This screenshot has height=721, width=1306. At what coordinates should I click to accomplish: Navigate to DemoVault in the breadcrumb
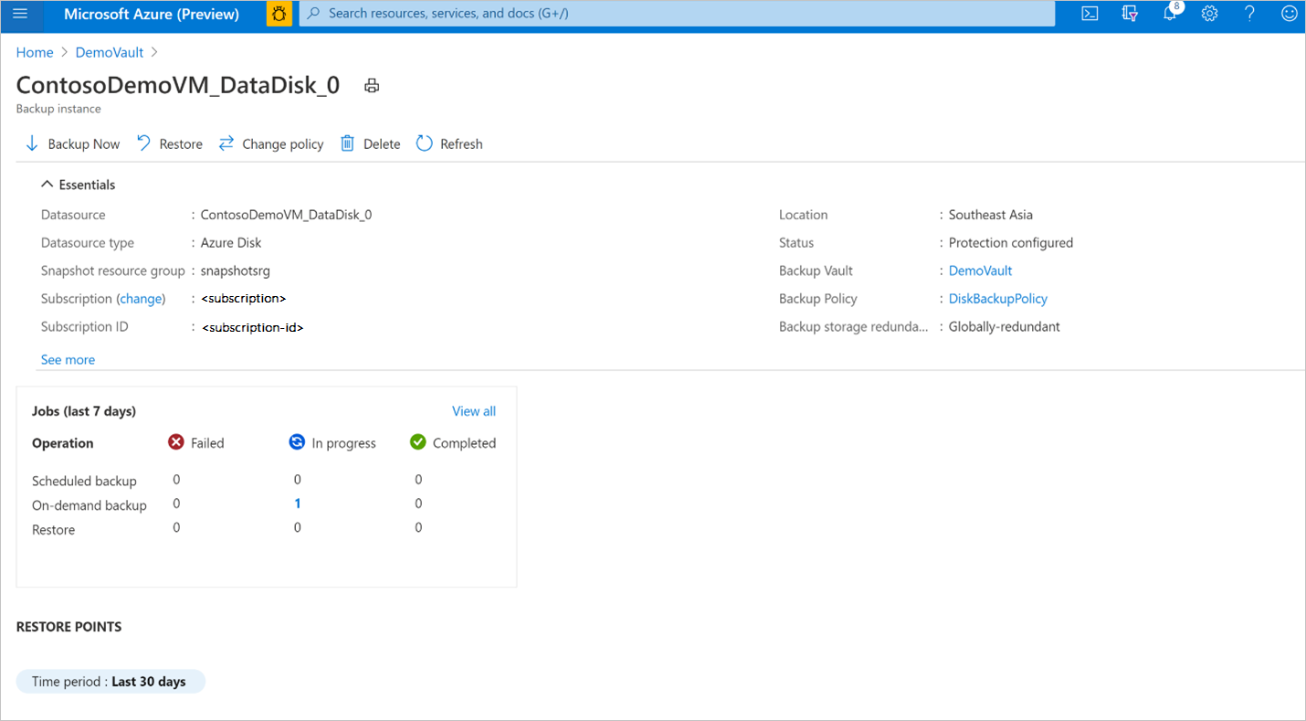pos(110,52)
